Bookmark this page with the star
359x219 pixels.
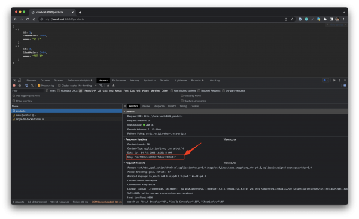coord(293,19)
